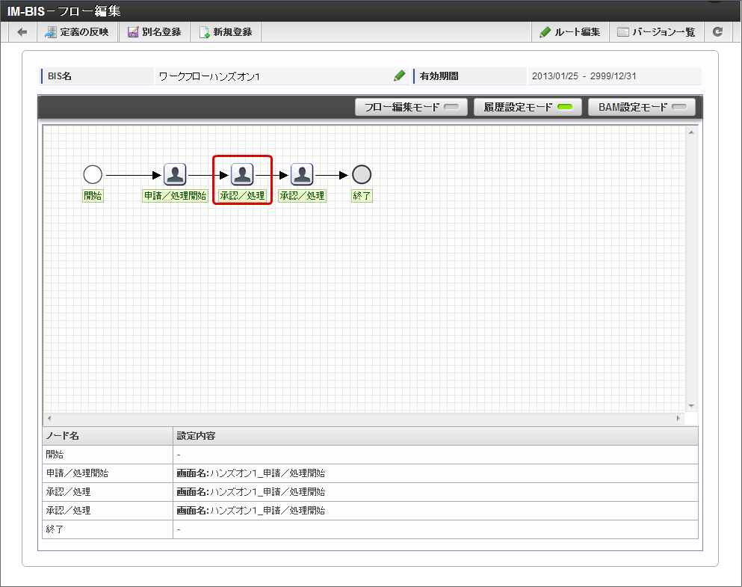This screenshot has width=742, height=587.
Task: Select the highlighted 承認/処理 node icon
Action: [242, 175]
